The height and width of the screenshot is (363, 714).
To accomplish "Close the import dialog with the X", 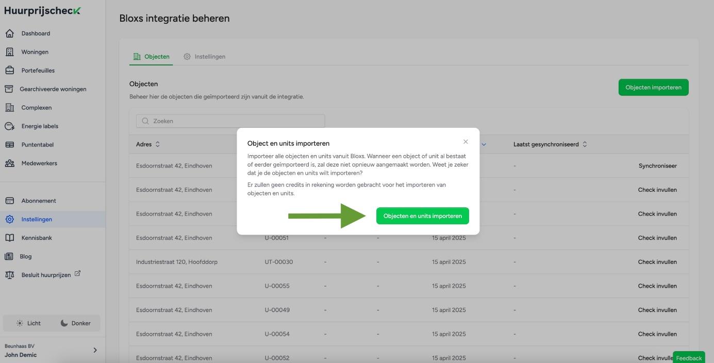I will tap(466, 142).
